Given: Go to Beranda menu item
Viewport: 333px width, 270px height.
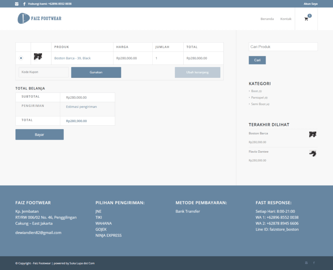Looking at the screenshot, I should (267, 19).
